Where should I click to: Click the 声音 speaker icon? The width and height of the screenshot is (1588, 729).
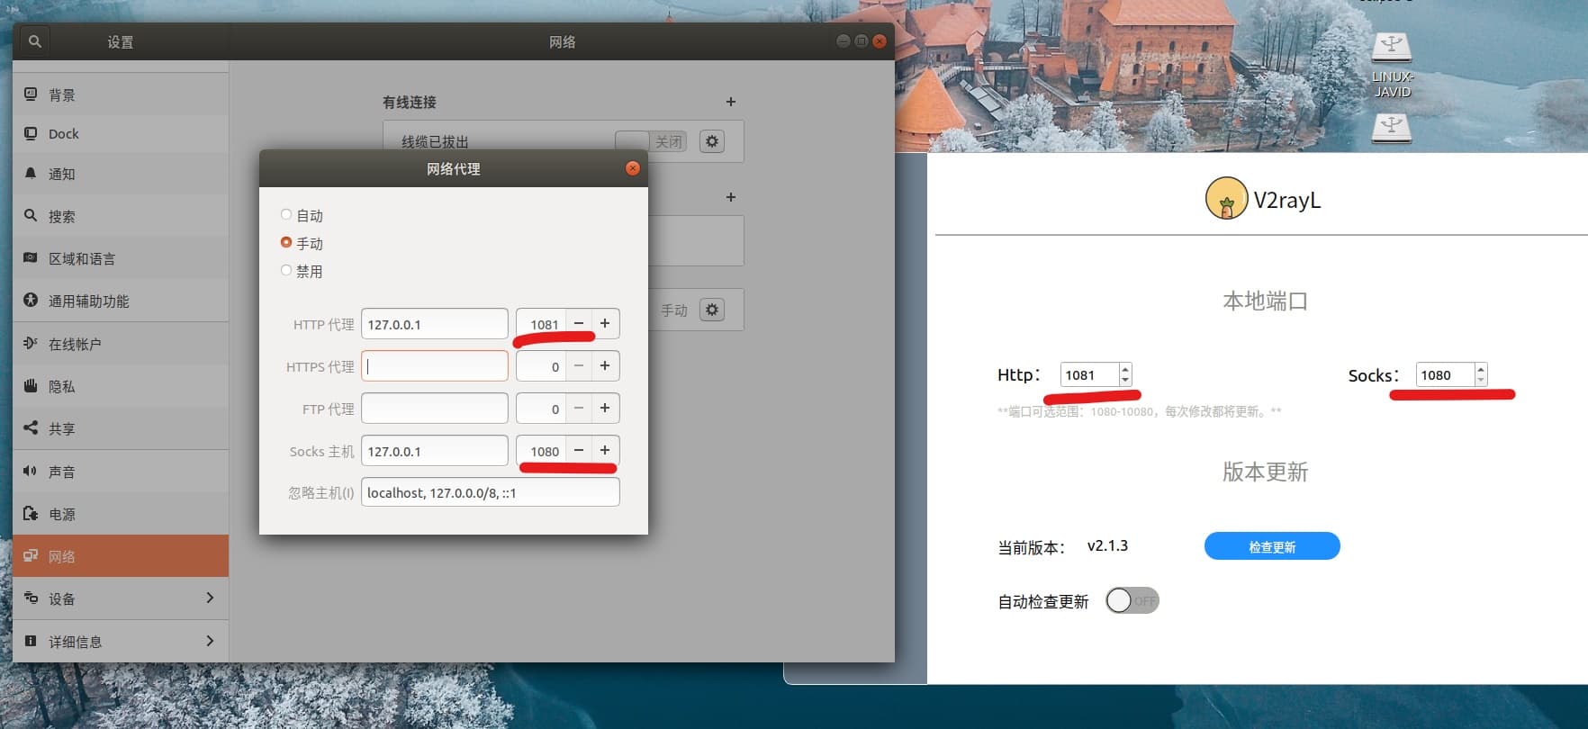31,471
